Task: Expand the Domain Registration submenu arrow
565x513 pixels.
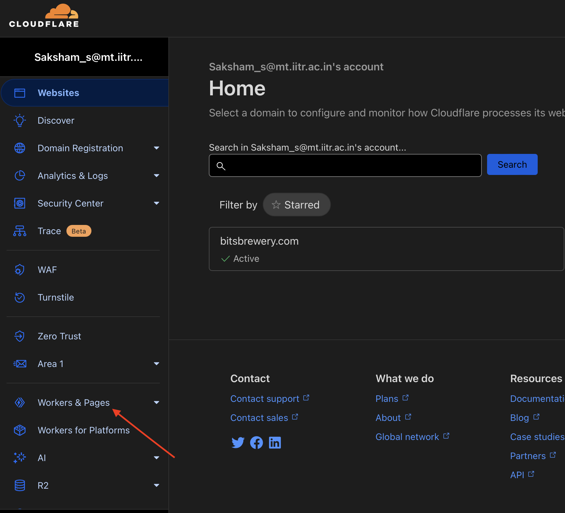Action: tap(157, 148)
